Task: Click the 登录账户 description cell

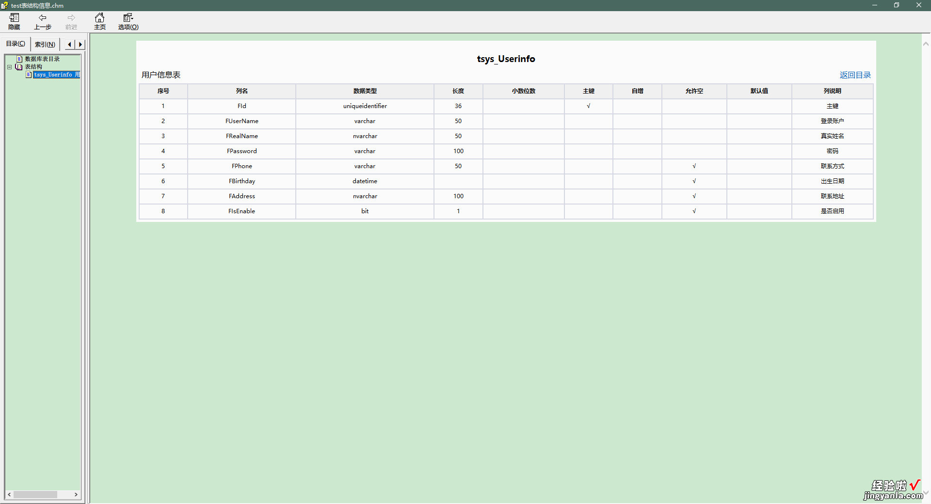Action: tap(833, 121)
